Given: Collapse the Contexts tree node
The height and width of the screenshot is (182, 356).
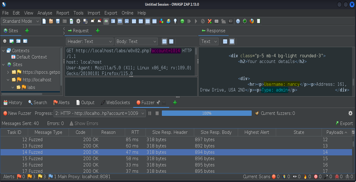Looking at the screenshot, I should pyautogui.click(x=3, y=51).
